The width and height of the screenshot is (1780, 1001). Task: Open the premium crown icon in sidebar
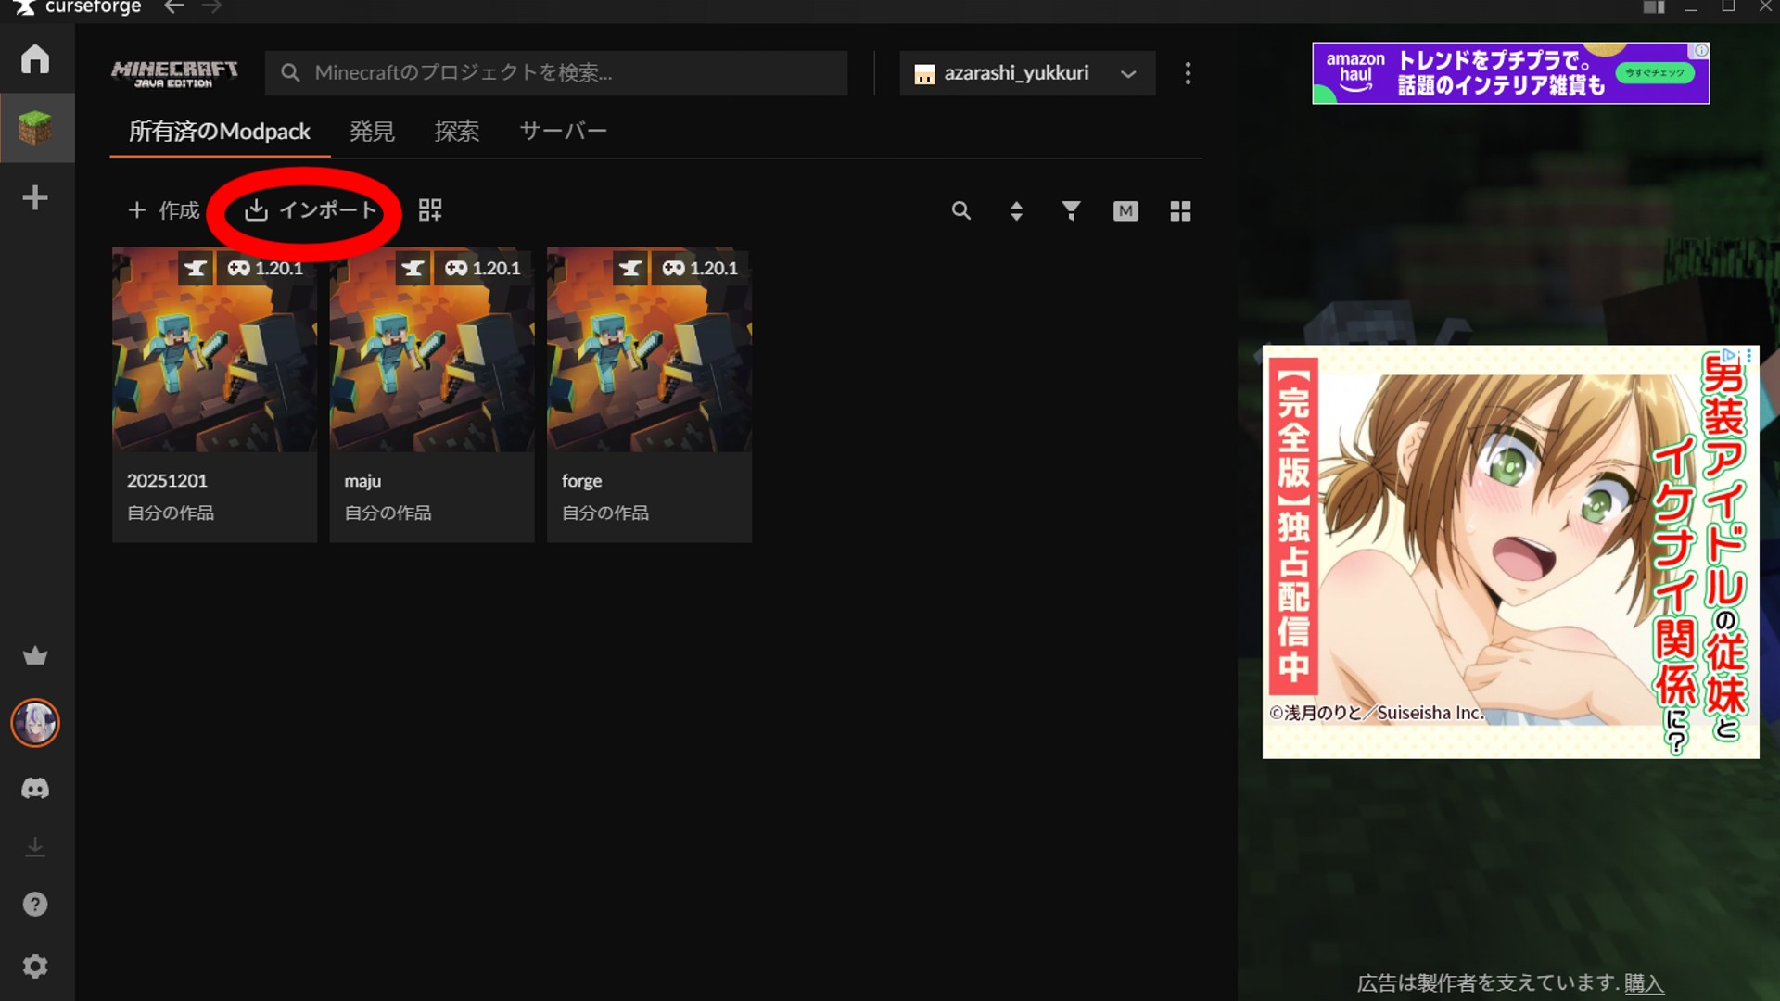(35, 656)
